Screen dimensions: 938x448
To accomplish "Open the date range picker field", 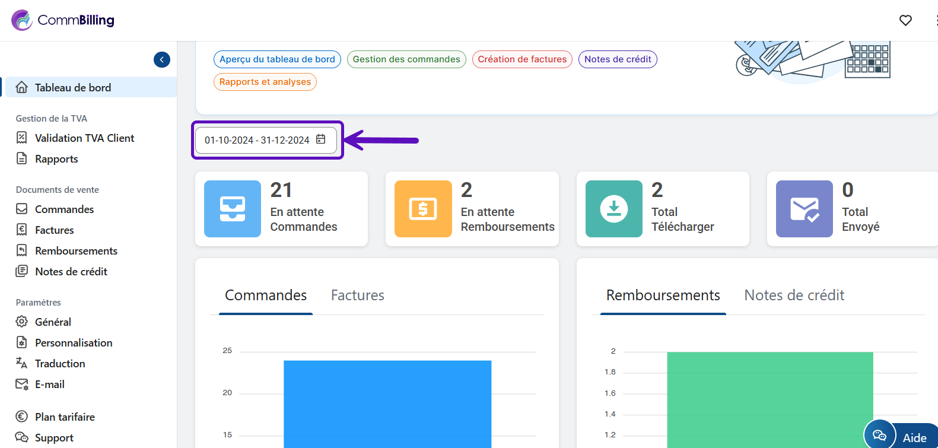I will click(257, 141).
